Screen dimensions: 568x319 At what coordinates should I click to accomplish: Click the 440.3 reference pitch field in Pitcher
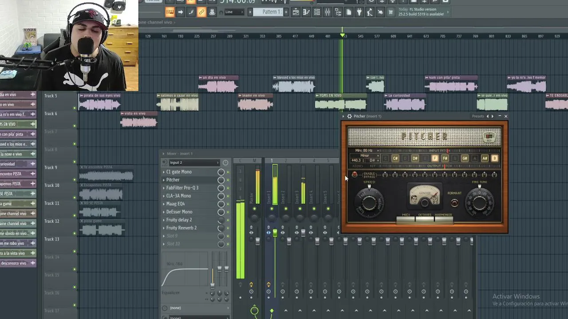tap(358, 160)
